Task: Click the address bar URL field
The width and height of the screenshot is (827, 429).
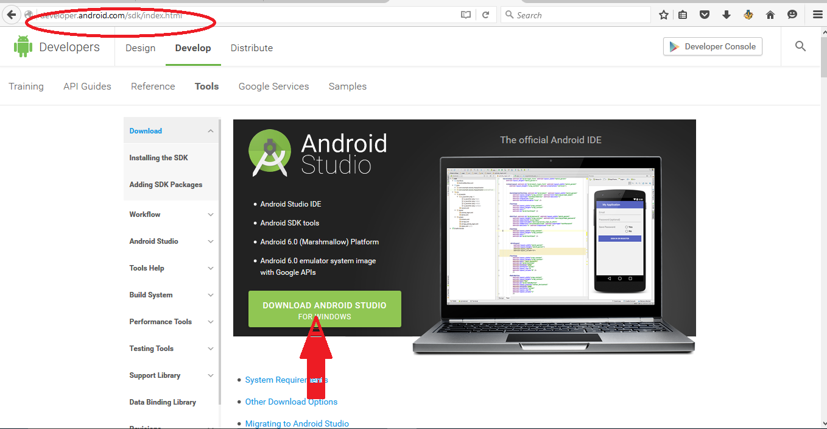Action: (x=244, y=15)
